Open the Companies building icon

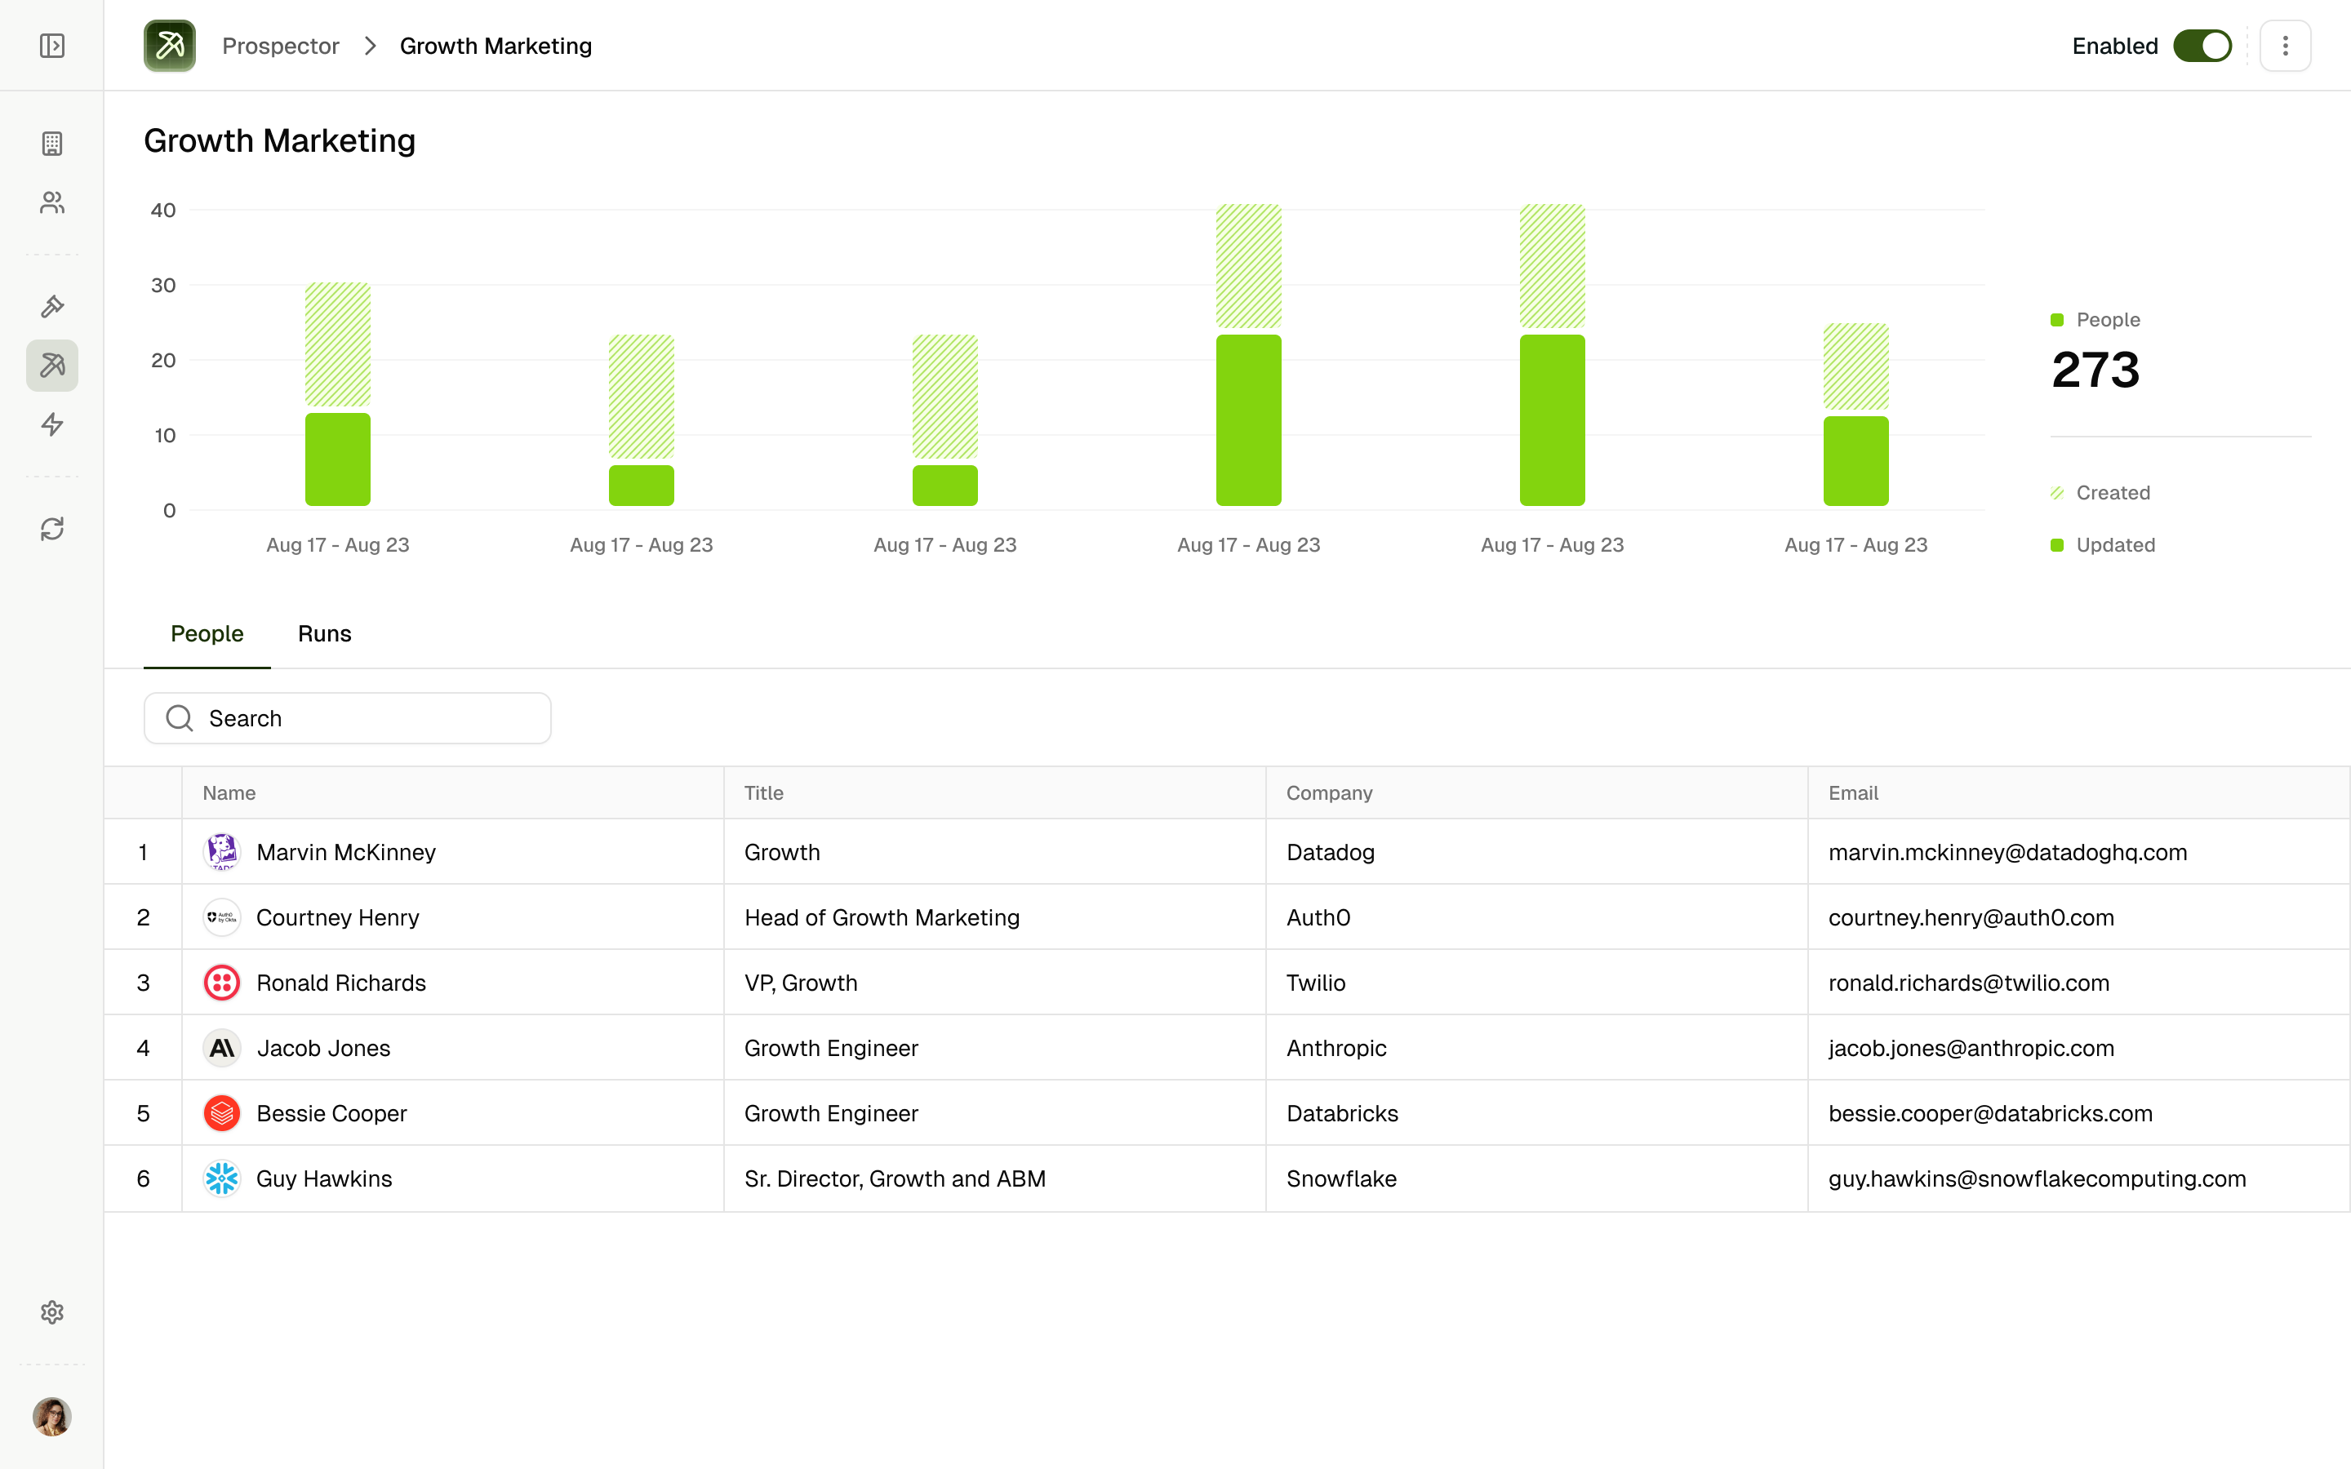[x=52, y=144]
